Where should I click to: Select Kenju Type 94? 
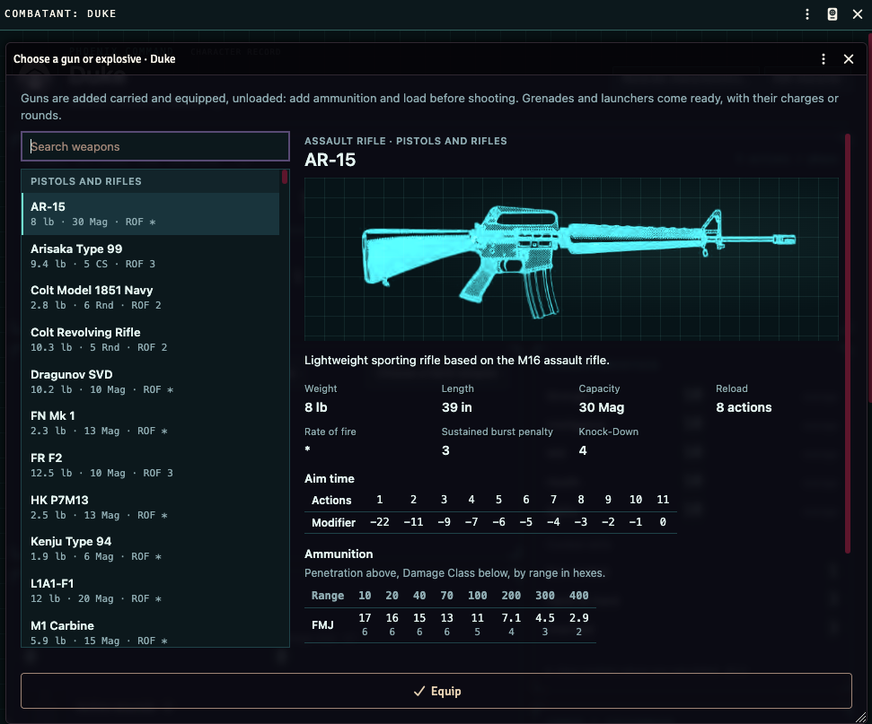[150, 548]
